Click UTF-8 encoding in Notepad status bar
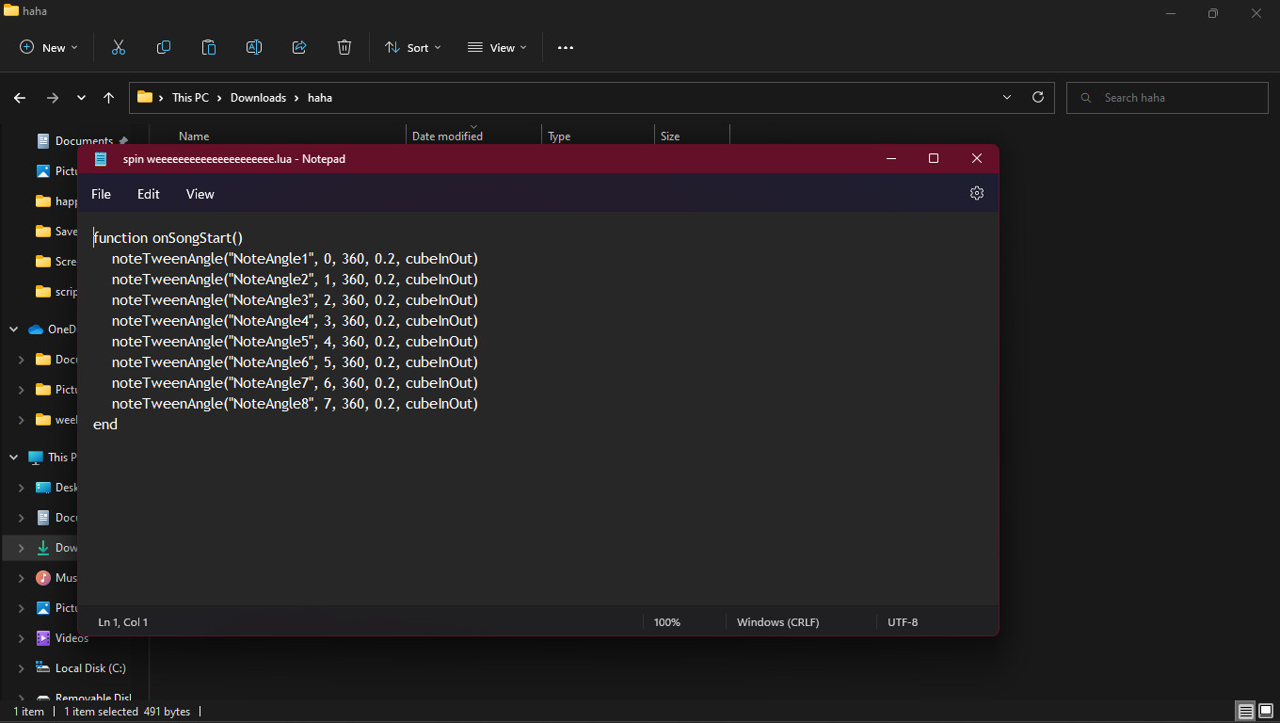Screen dimensions: 1280x723 pos(903,622)
